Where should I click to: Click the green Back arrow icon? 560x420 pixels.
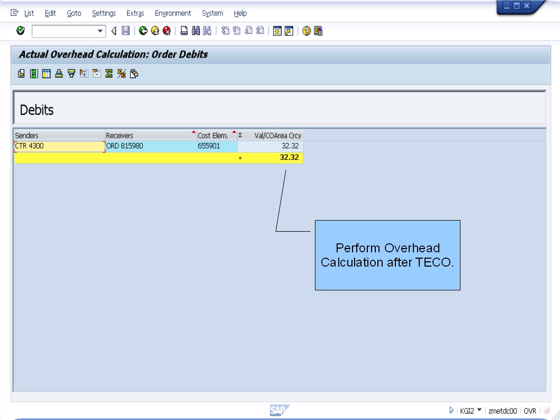(x=143, y=31)
